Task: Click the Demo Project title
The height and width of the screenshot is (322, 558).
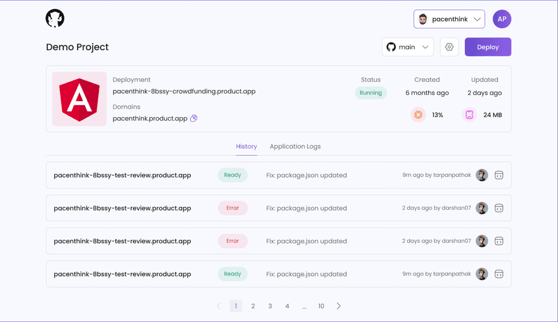Action: pyautogui.click(x=77, y=47)
